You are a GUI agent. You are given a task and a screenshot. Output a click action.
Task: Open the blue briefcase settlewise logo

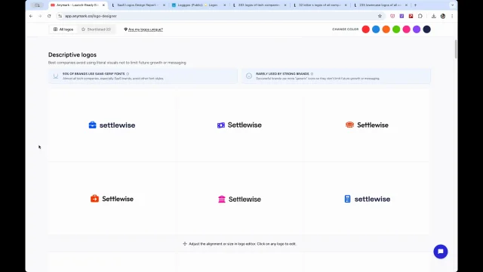(112, 125)
